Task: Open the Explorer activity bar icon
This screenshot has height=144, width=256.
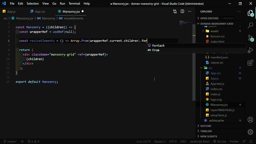Action: [250, 13]
